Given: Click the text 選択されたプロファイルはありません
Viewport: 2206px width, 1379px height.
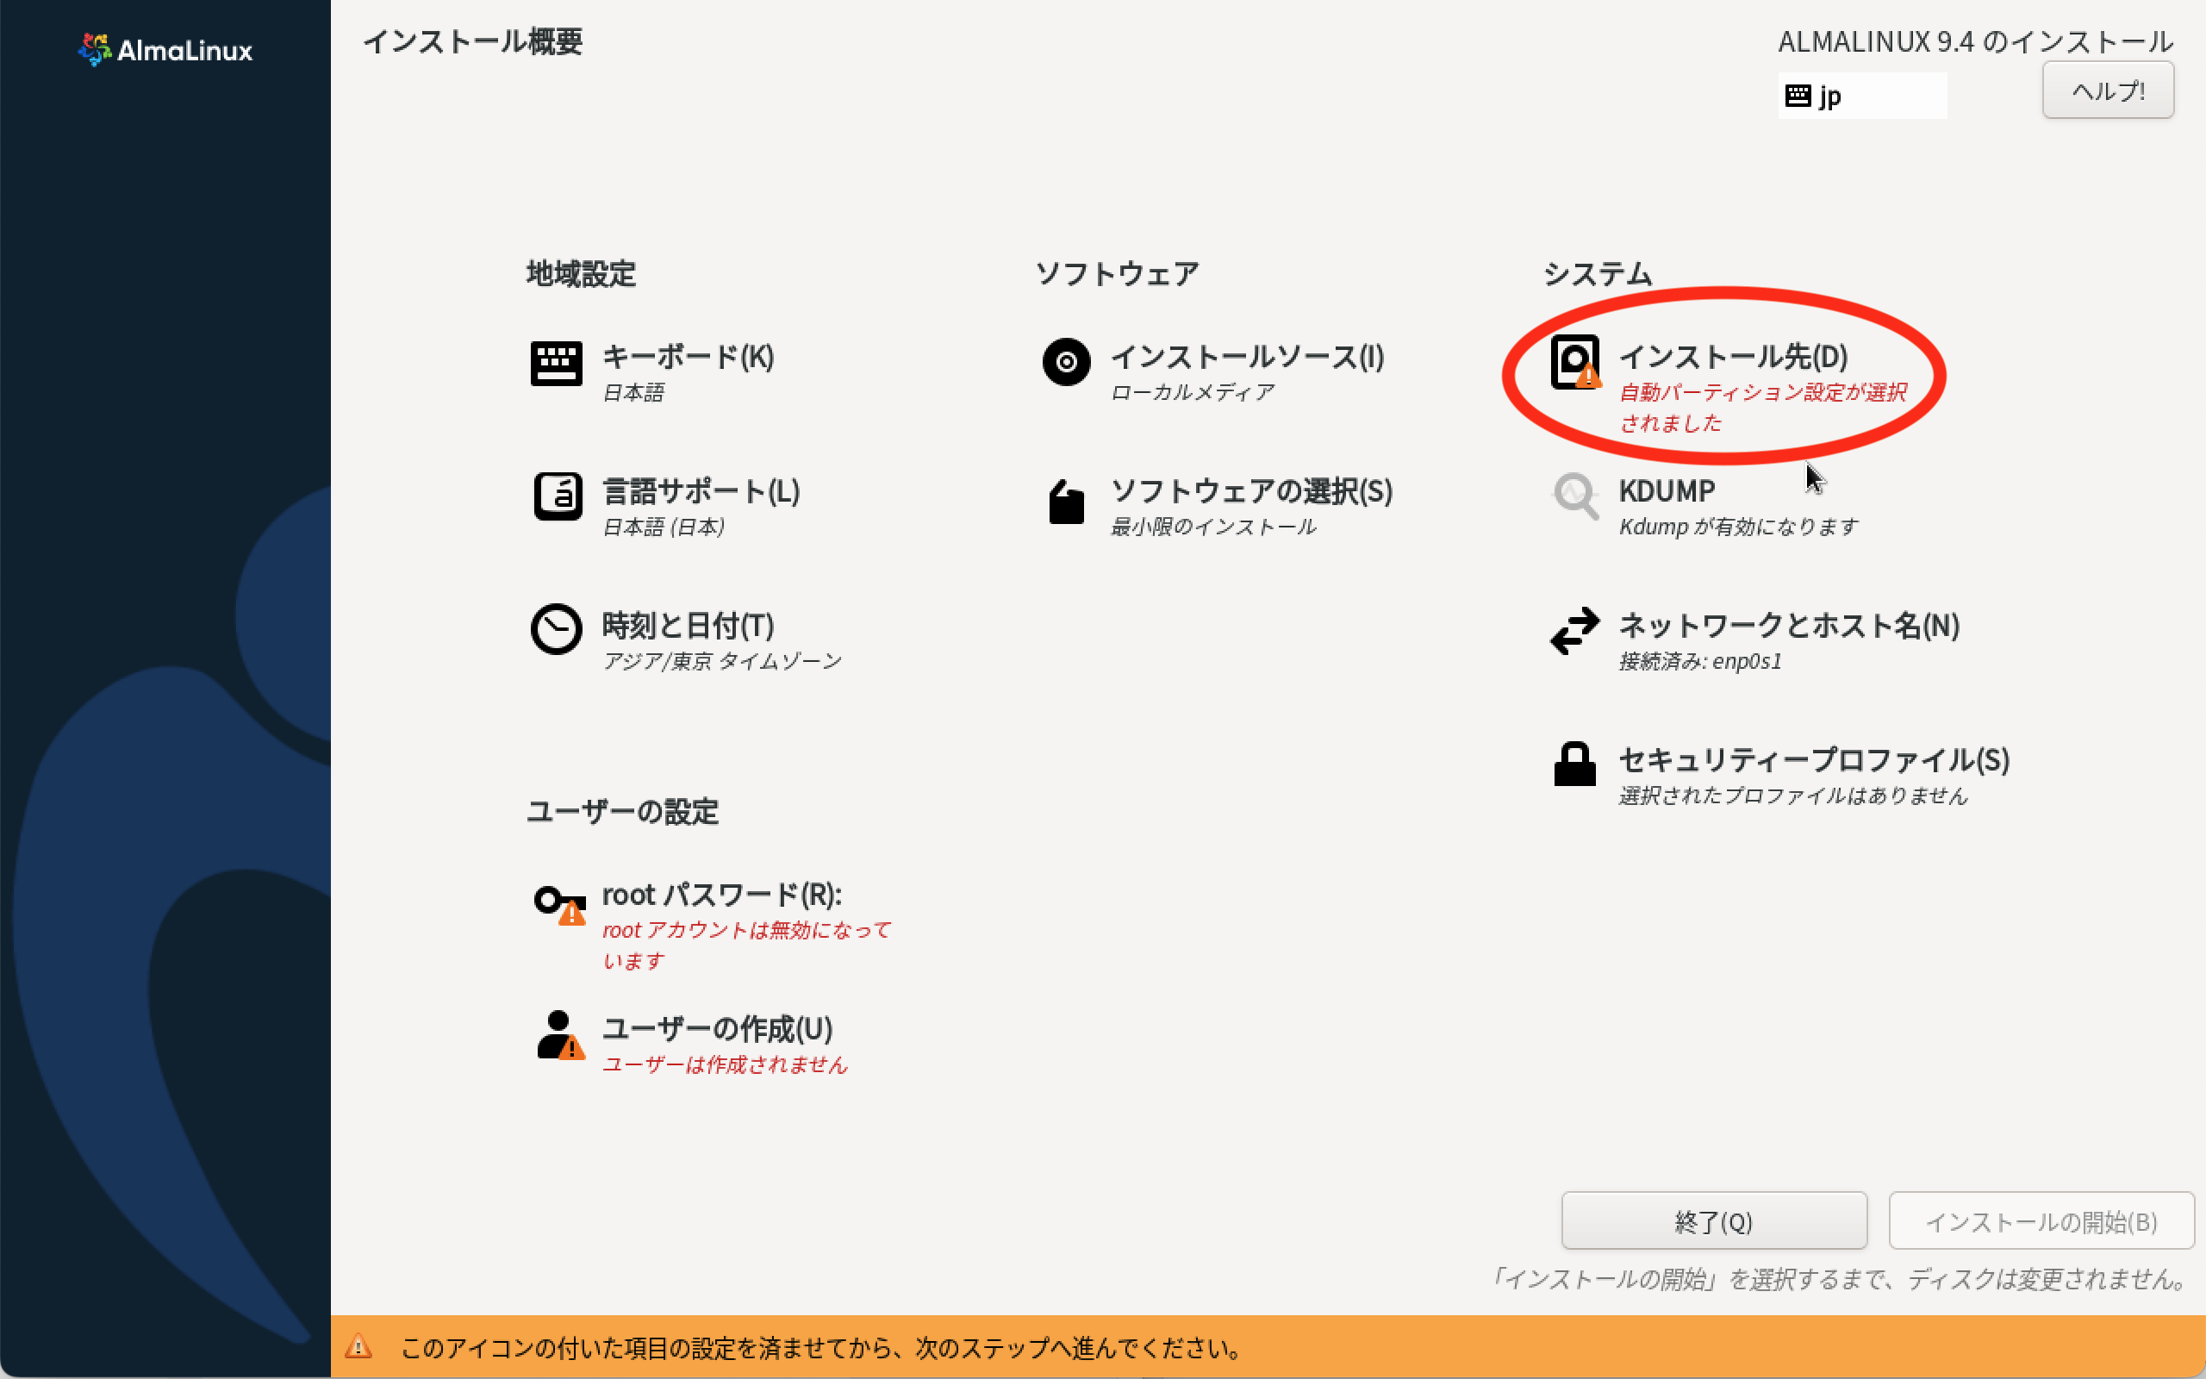Looking at the screenshot, I should (1793, 796).
